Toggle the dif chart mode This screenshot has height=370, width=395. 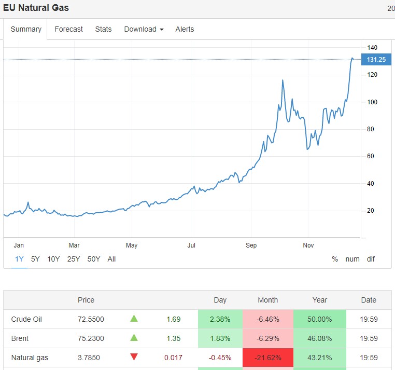click(371, 259)
